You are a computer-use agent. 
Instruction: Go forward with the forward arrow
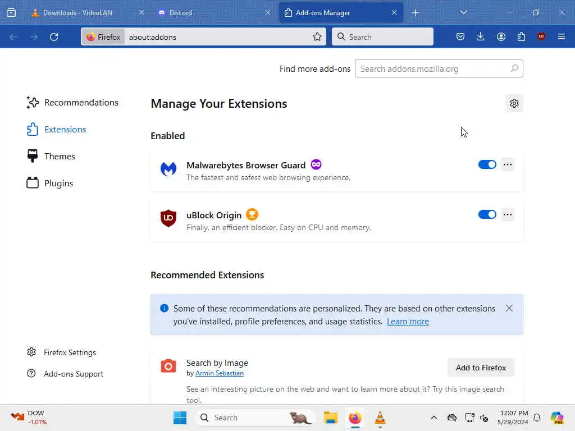point(34,37)
